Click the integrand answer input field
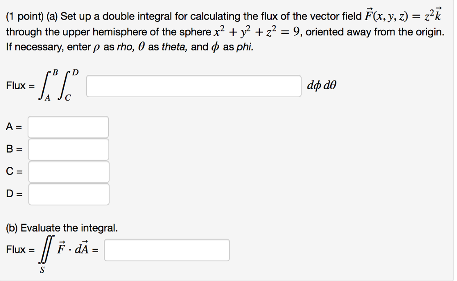Viewport: 457px width, 281px height. point(194,86)
